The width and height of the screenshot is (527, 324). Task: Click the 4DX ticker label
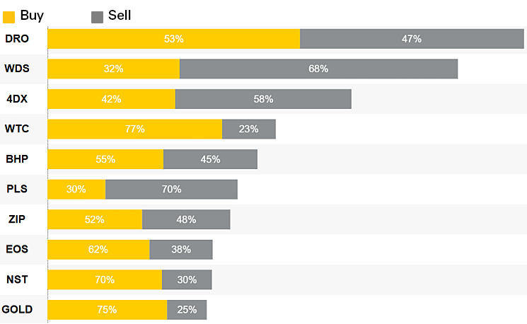16,99
